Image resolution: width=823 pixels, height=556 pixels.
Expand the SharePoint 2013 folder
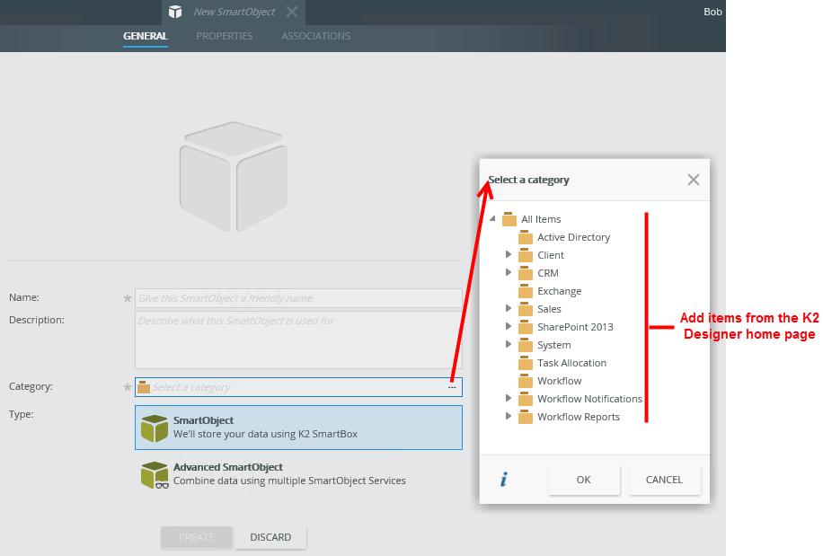point(508,326)
